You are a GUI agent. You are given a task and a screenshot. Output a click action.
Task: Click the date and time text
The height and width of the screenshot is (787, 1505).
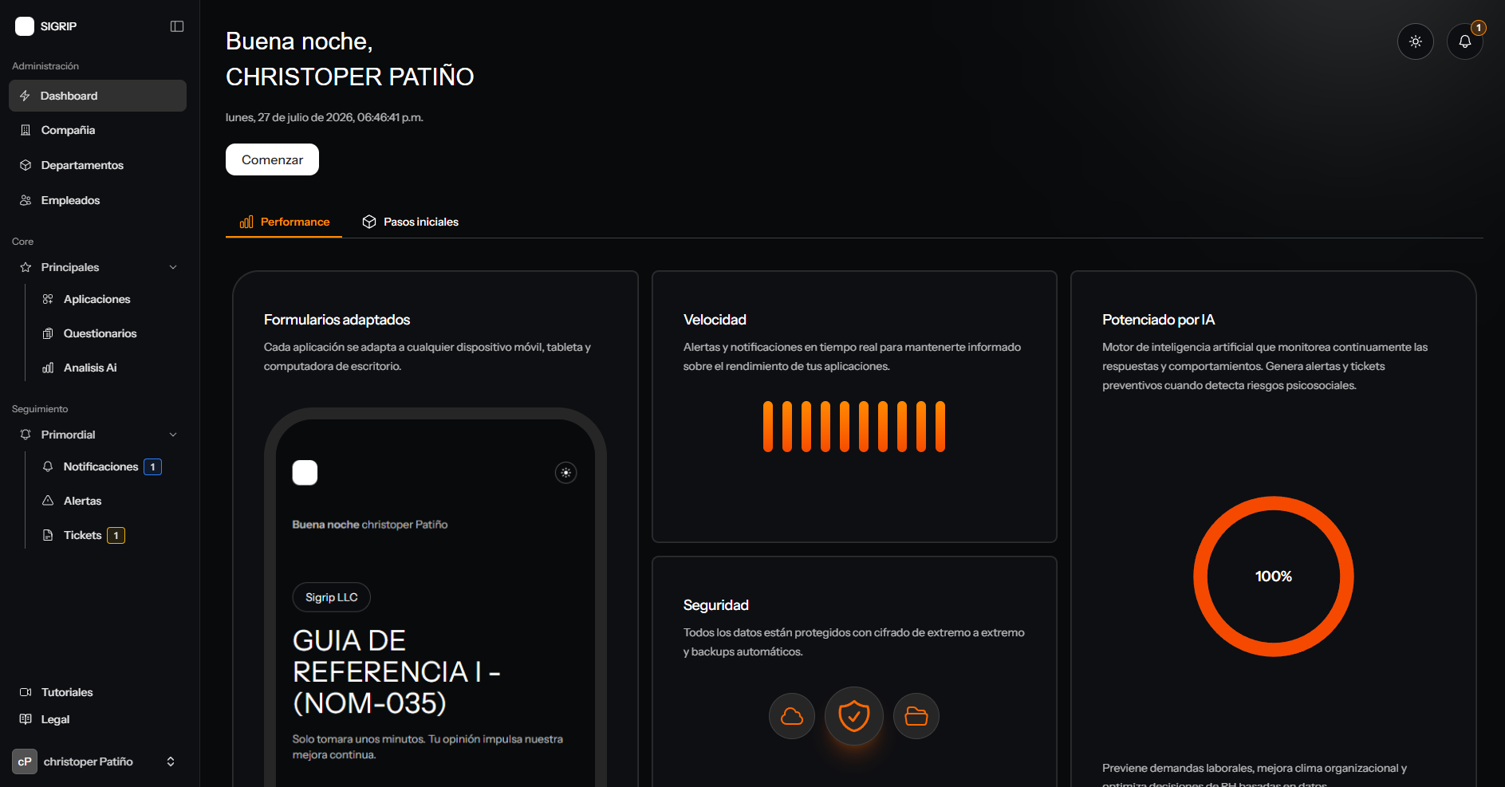[325, 117]
